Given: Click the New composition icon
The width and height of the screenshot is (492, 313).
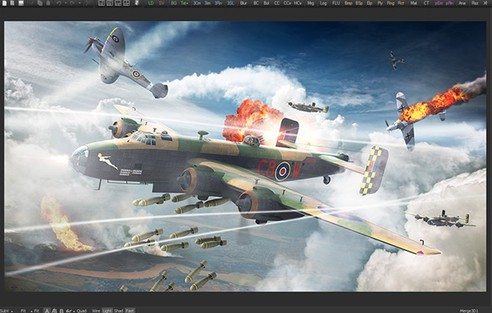Looking at the screenshot, I should (4, 3).
